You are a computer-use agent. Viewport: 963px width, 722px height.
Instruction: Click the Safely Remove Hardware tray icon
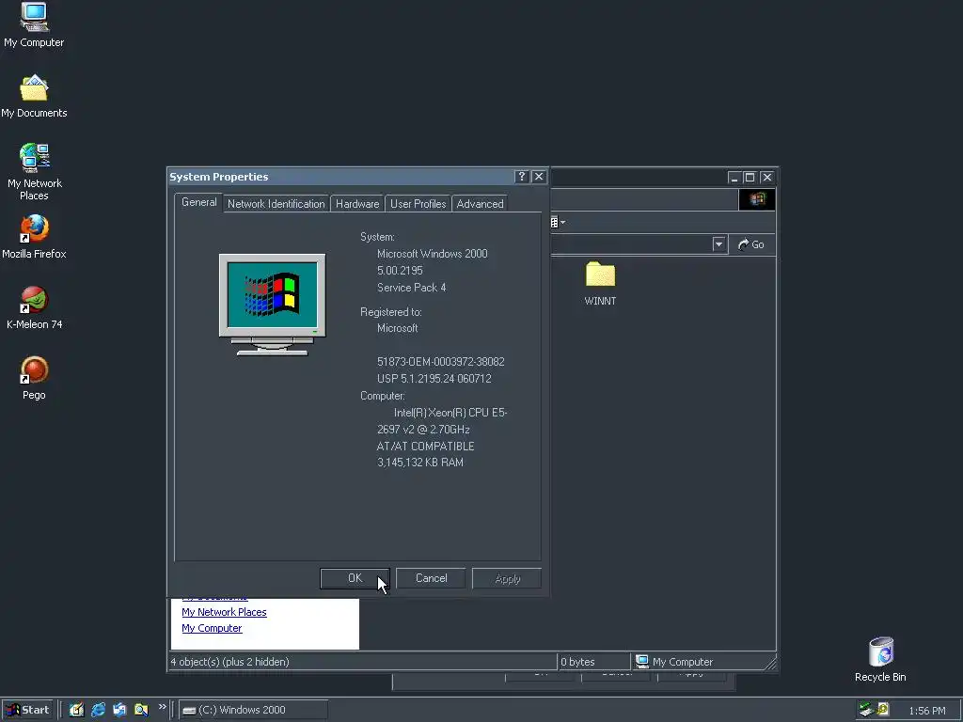tap(866, 710)
